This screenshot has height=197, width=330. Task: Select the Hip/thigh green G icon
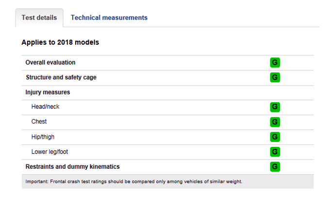pyautogui.click(x=275, y=137)
